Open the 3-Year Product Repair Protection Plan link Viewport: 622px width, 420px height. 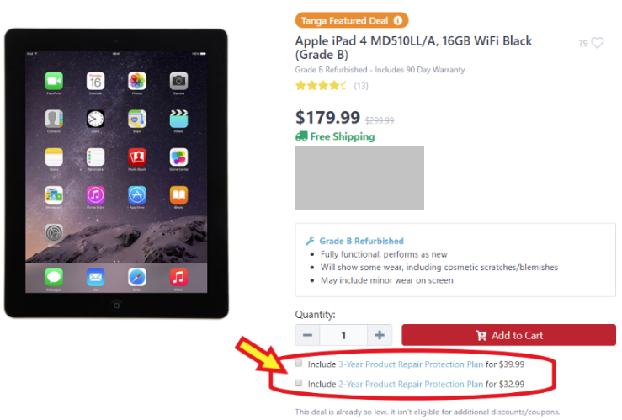pyautogui.click(x=411, y=364)
